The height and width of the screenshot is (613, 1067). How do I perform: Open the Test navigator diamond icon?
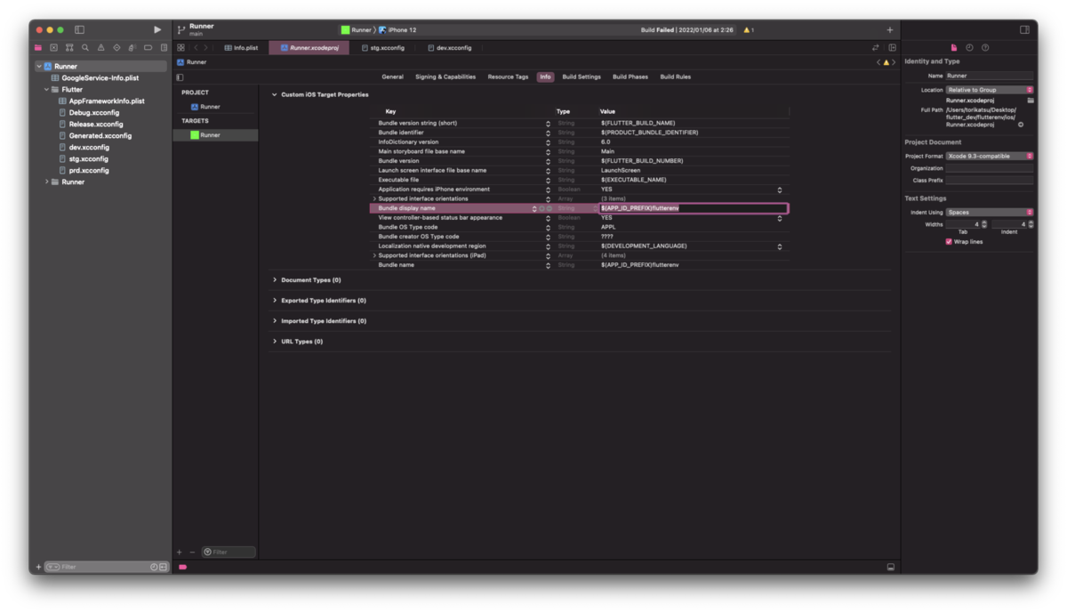(116, 48)
